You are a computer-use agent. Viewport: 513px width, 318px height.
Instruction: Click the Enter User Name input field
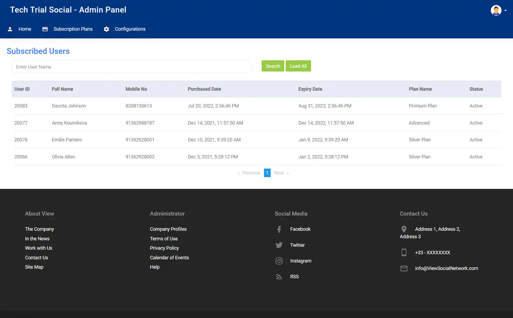pyautogui.click(x=131, y=66)
